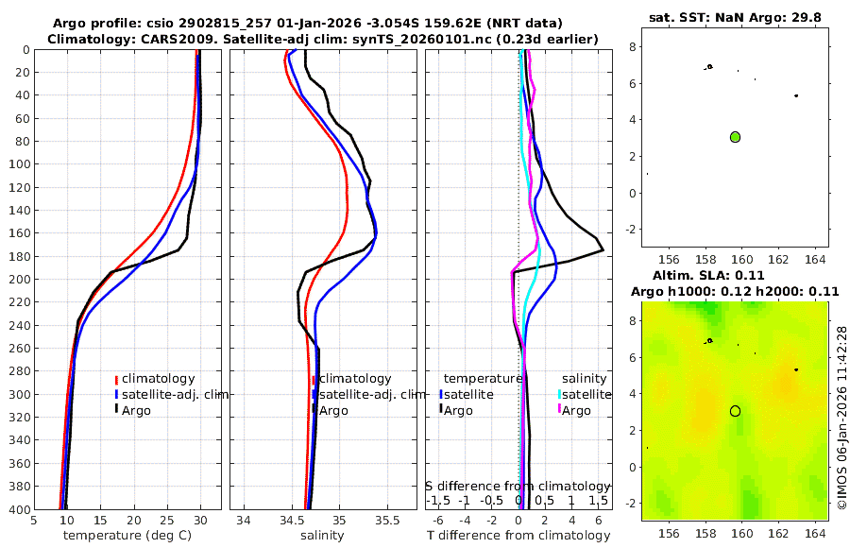Image resolution: width=850 pixels, height=548 pixels.
Task: Click black Argo swatch in temperature legend
Action: click(x=116, y=408)
